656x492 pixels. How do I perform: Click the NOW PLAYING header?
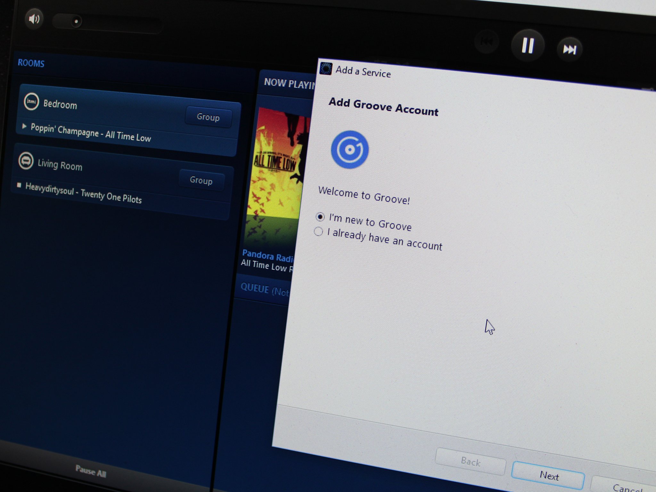[x=289, y=83]
